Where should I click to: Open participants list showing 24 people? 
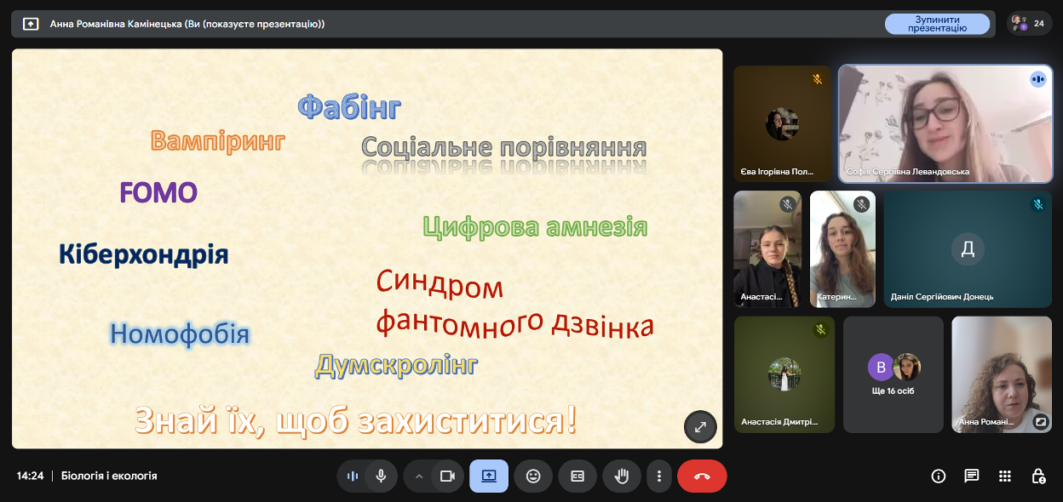point(1029,24)
